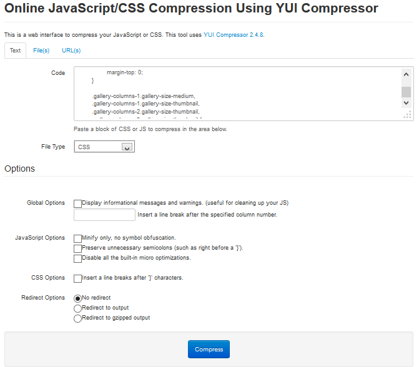The height and width of the screenshot is (367, 419).
Task: Click the textarea resize grip handle
Action: tap(407, 115)
